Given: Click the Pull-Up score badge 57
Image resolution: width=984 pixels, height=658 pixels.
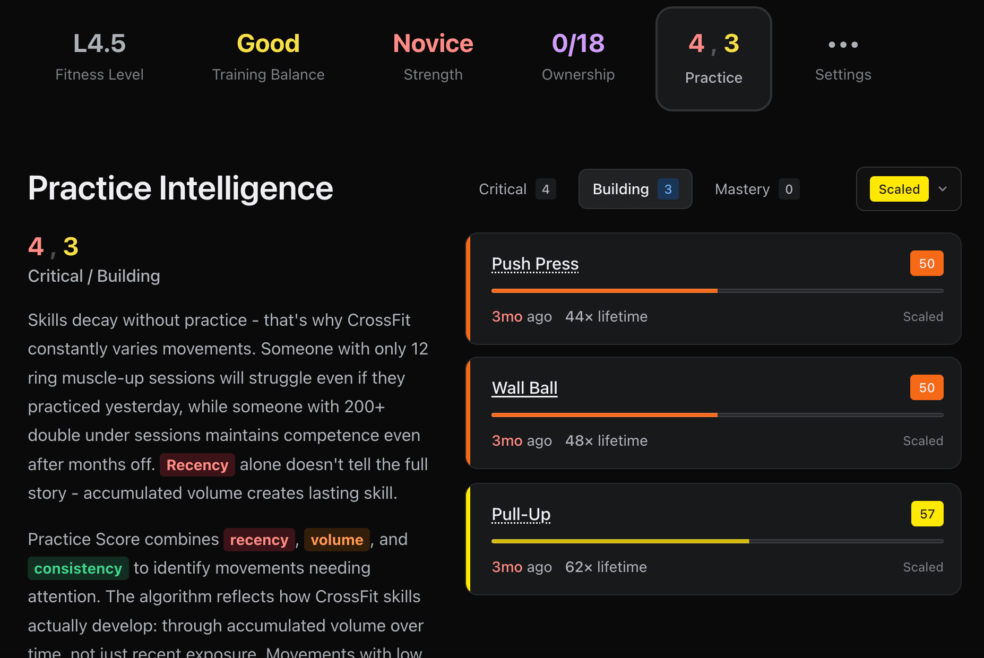Looking at the screenshot, I should coord(927,514).
